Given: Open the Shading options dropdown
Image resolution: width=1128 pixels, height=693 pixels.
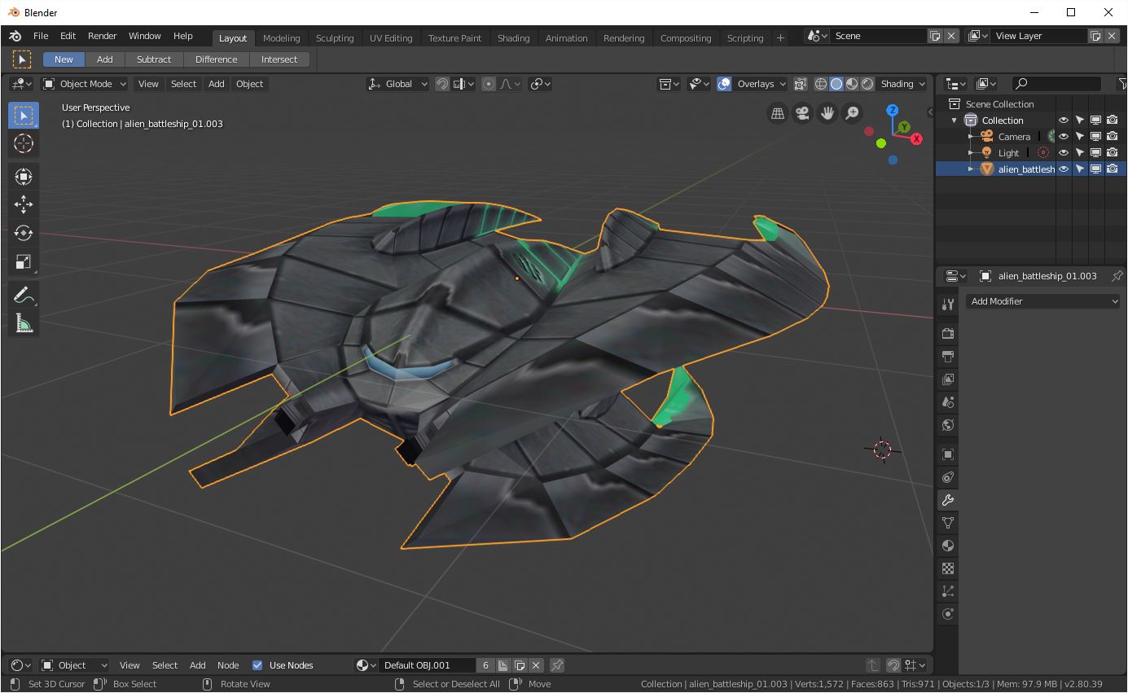Looking at the screenshot, I should coord(903,84).
